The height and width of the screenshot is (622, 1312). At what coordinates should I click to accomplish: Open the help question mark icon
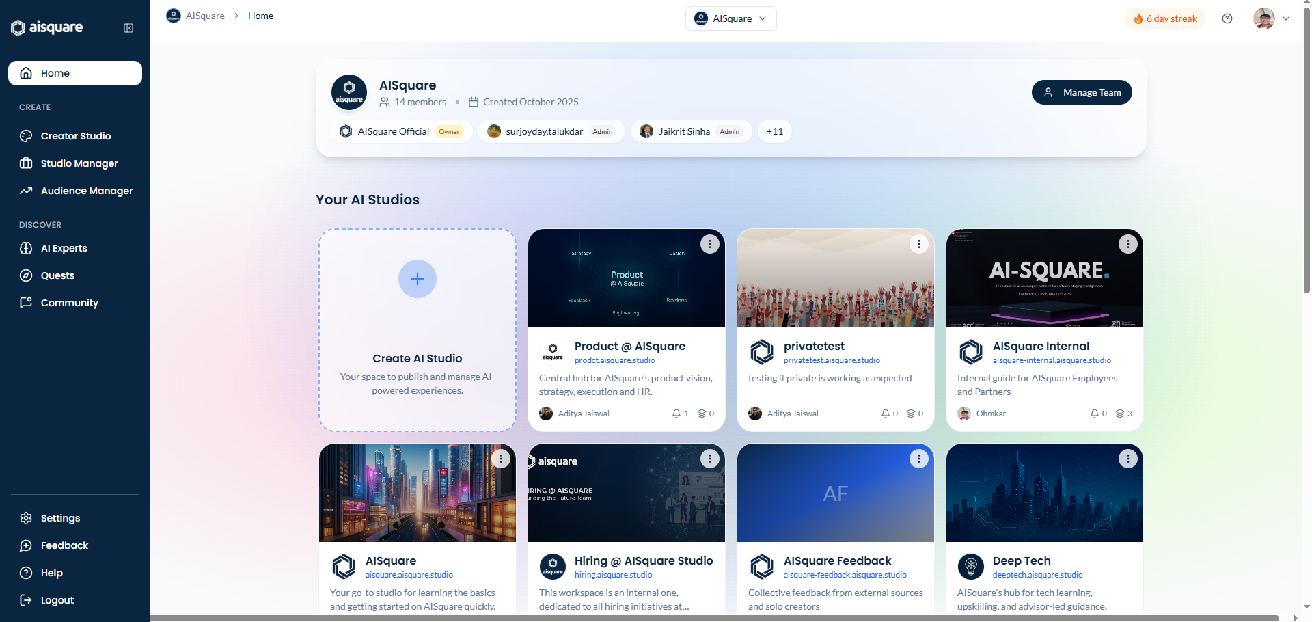pyautogui.click(x=1227, y=18)
